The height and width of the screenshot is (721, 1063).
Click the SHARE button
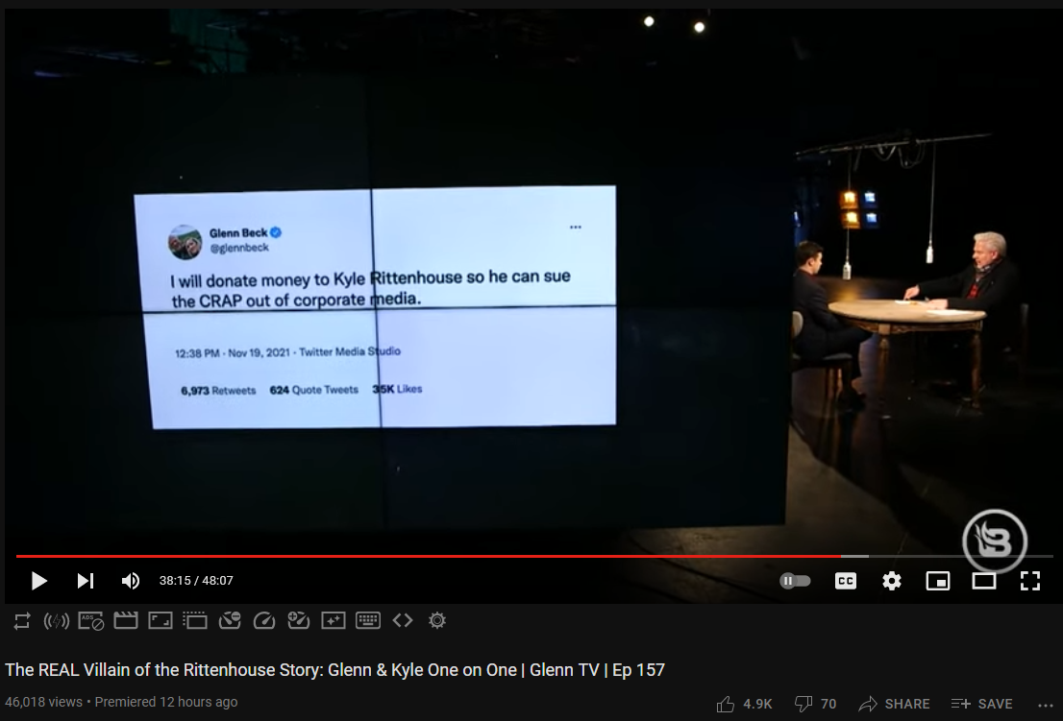894,704
